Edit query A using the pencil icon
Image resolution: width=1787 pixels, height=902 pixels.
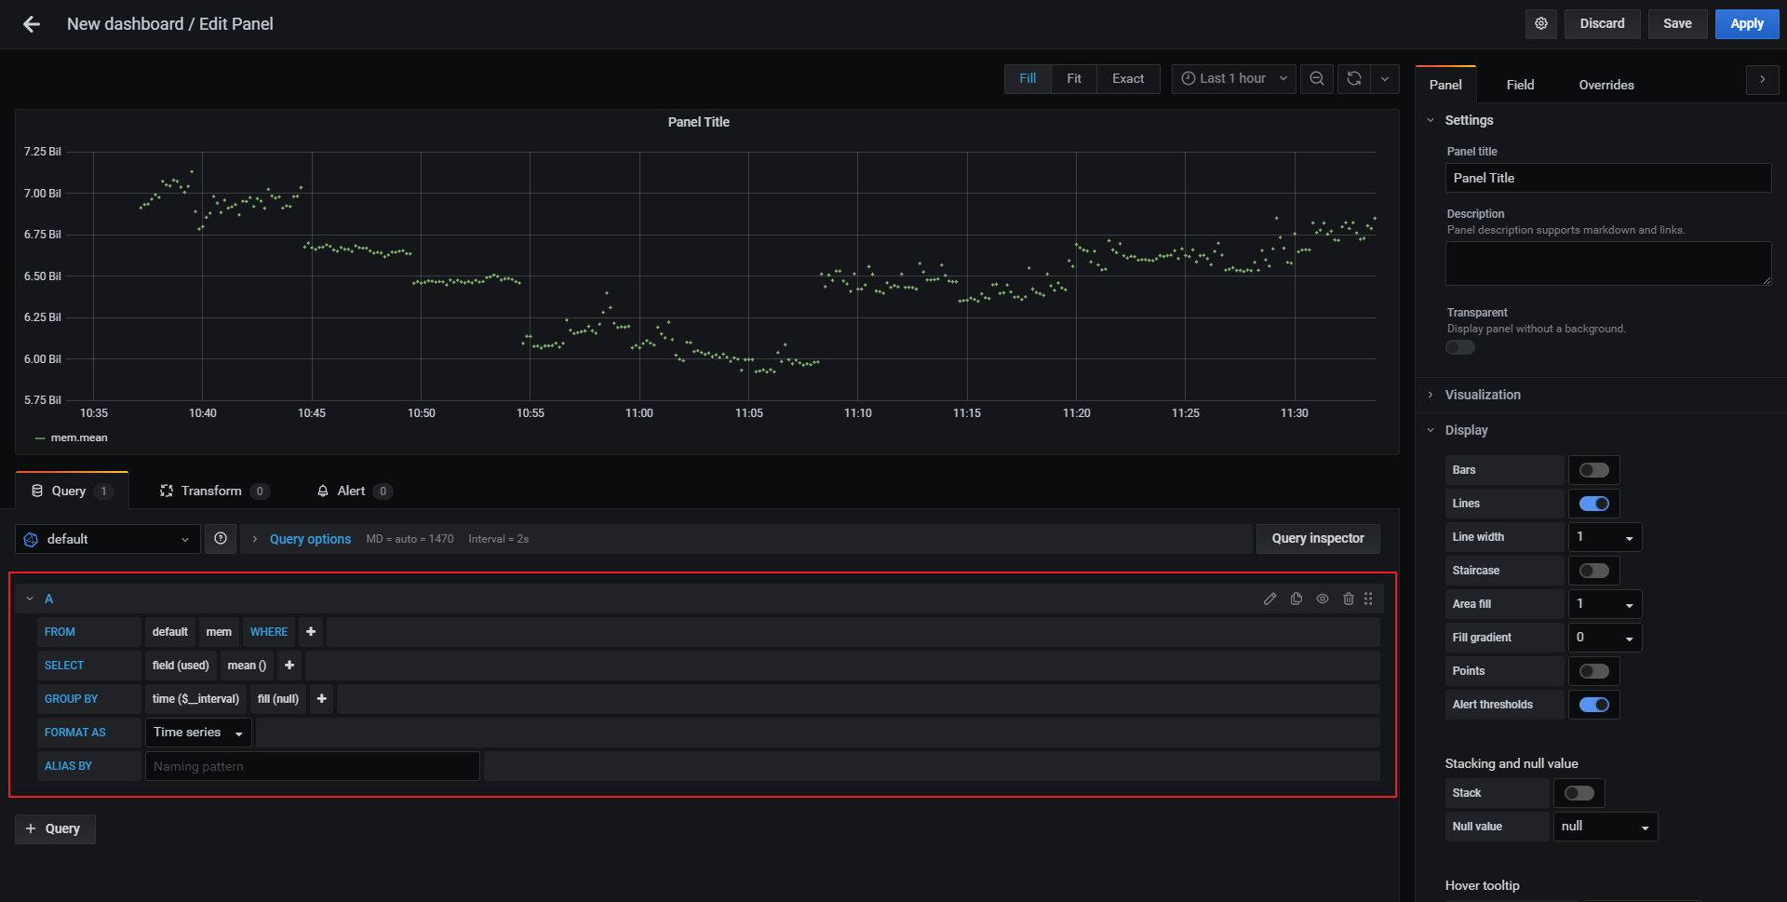[1270, 599]
